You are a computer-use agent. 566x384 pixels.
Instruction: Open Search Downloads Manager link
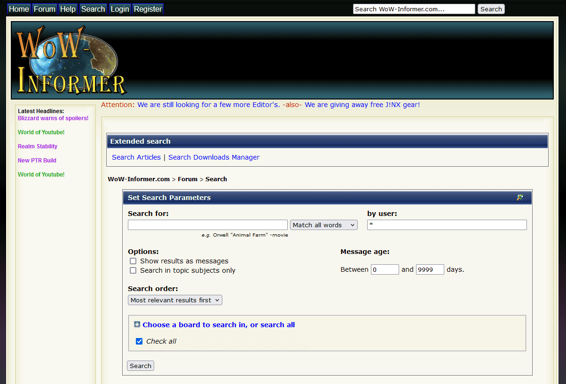[214, 157]
